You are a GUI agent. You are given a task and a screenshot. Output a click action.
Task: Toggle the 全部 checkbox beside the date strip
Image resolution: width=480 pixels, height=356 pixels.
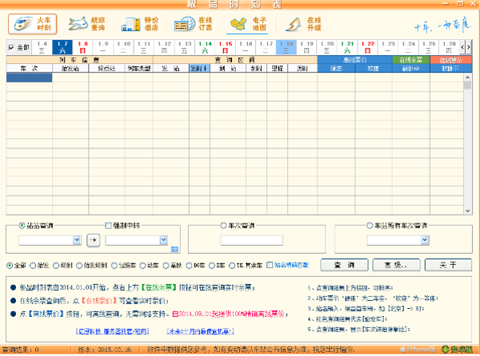(11, 48)
